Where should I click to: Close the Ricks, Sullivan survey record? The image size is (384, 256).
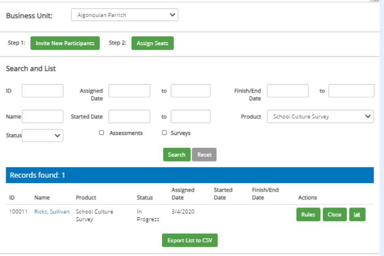(x=334, y=215)
